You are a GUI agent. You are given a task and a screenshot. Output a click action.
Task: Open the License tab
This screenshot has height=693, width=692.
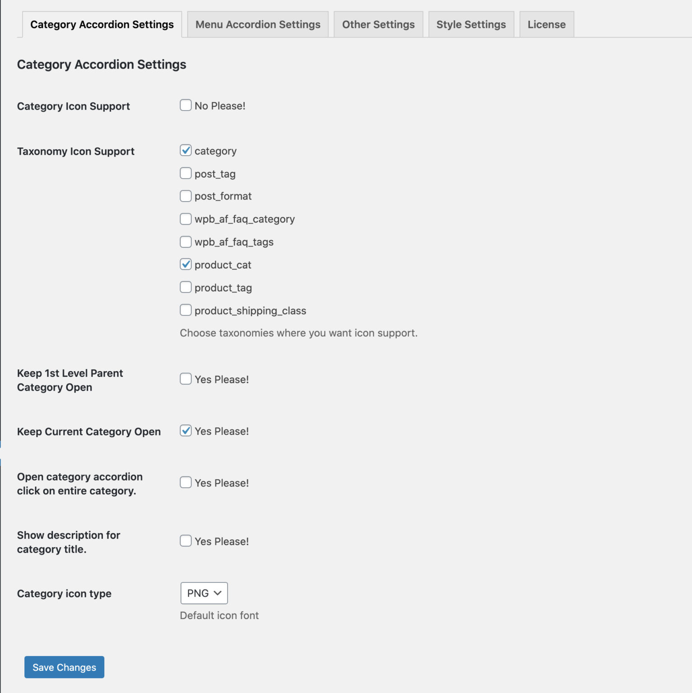pyautogui.click(x=546, y=24)
